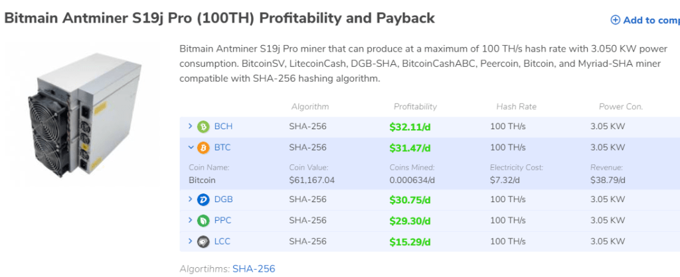Open the SHA-256 algorithm link

(x=253, y=268)
